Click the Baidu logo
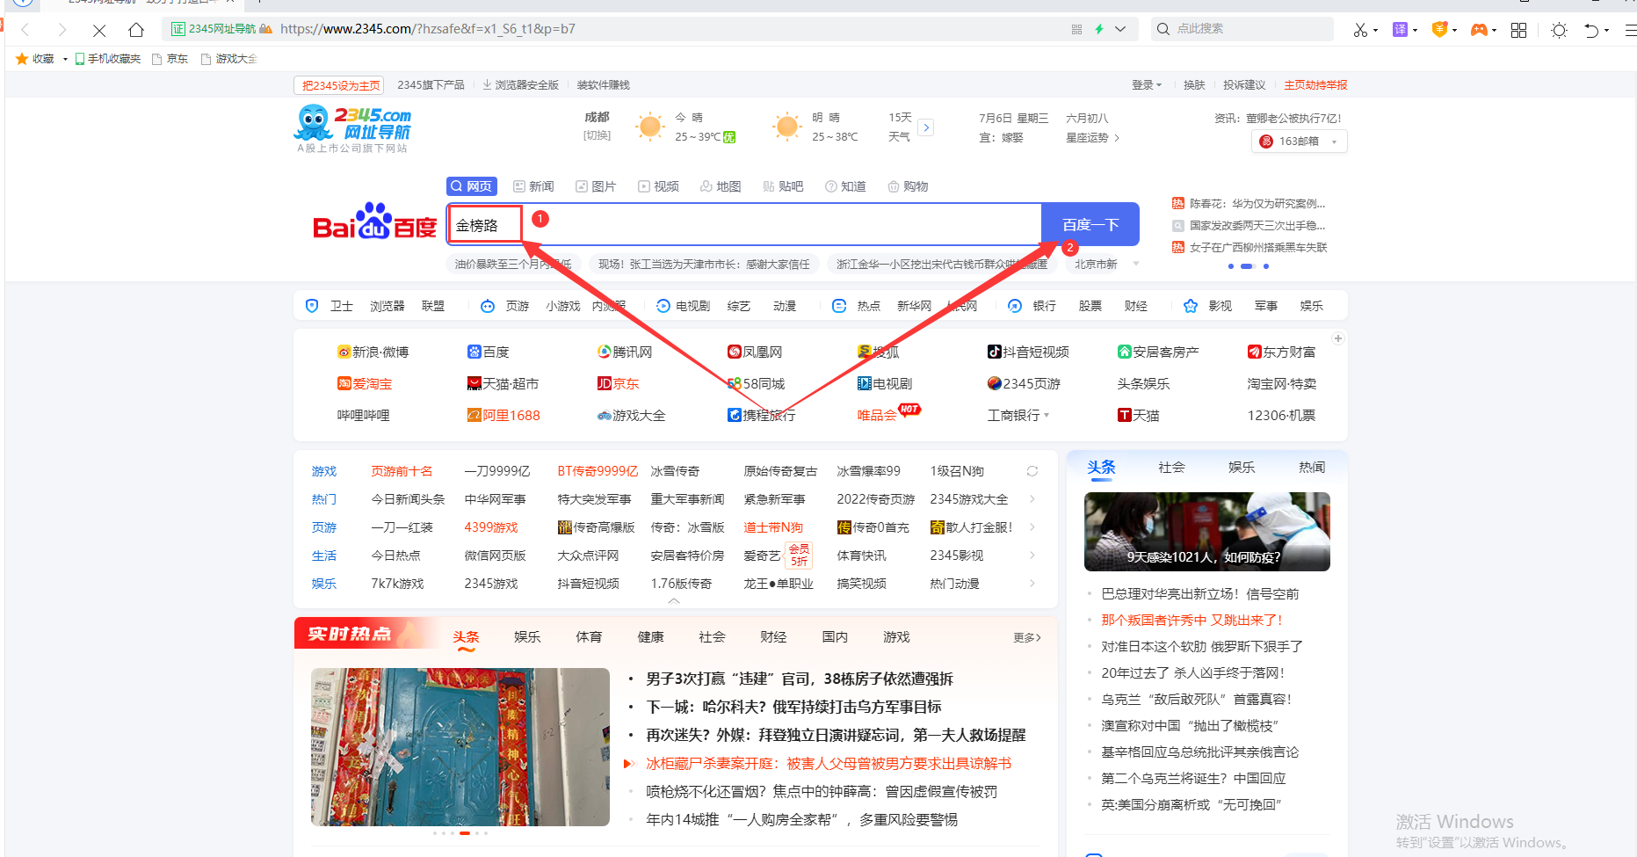 tap(375, 222)
